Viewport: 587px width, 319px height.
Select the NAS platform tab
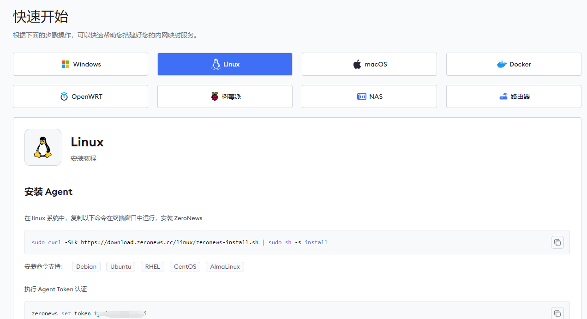click(369, 96)
